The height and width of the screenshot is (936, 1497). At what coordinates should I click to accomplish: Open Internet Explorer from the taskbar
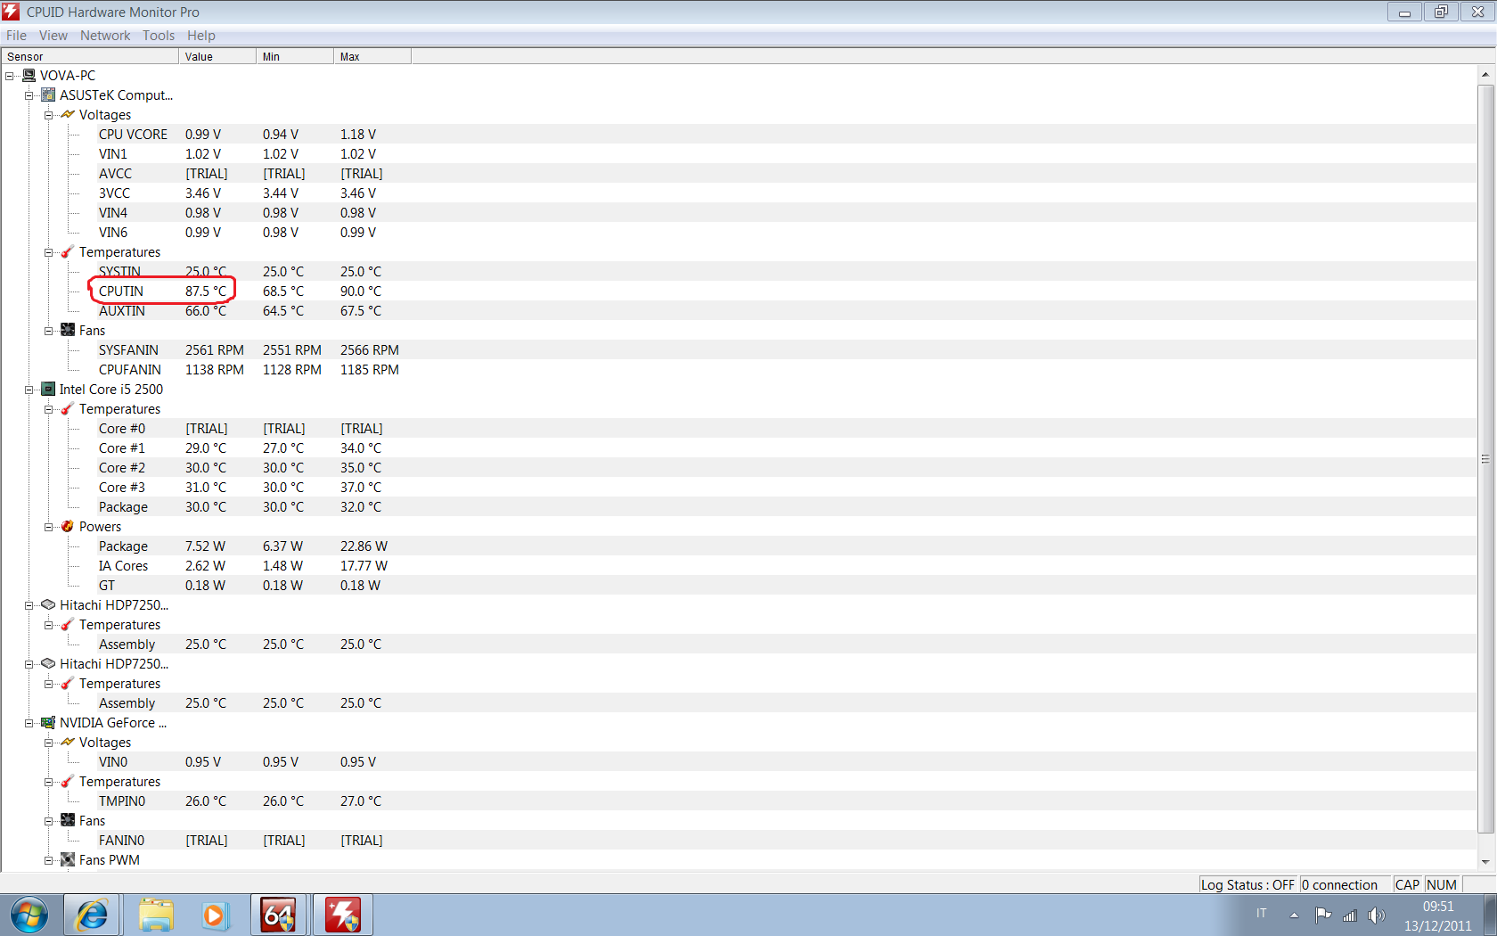92,915
